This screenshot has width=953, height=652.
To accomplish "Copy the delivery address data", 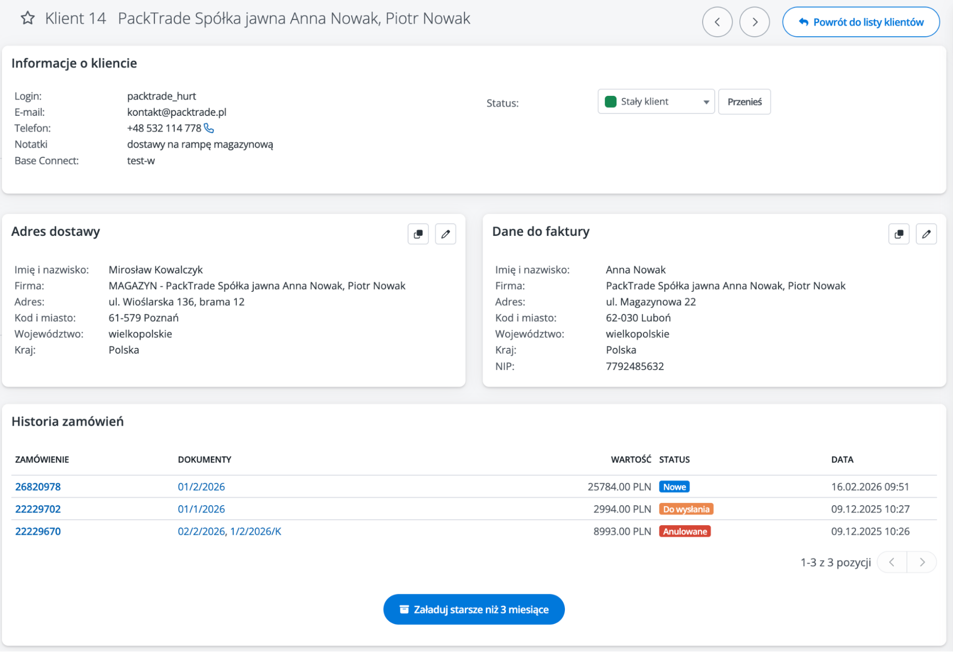I will coord(418,234).
